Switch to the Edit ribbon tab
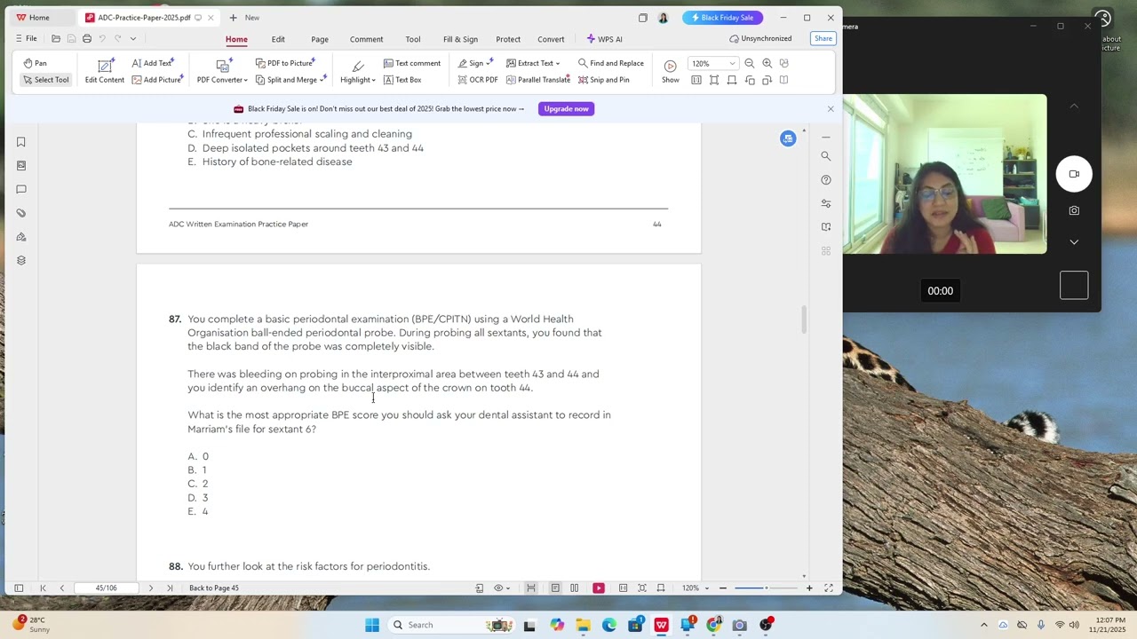This screenshot has width=1137, height=639. click(x=278, y=39)
